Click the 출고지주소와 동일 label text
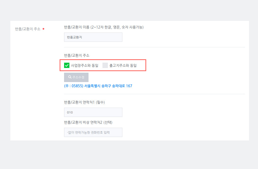Image resolution: width=258 pixels, height=169 pixels. [x=123, y=66]
